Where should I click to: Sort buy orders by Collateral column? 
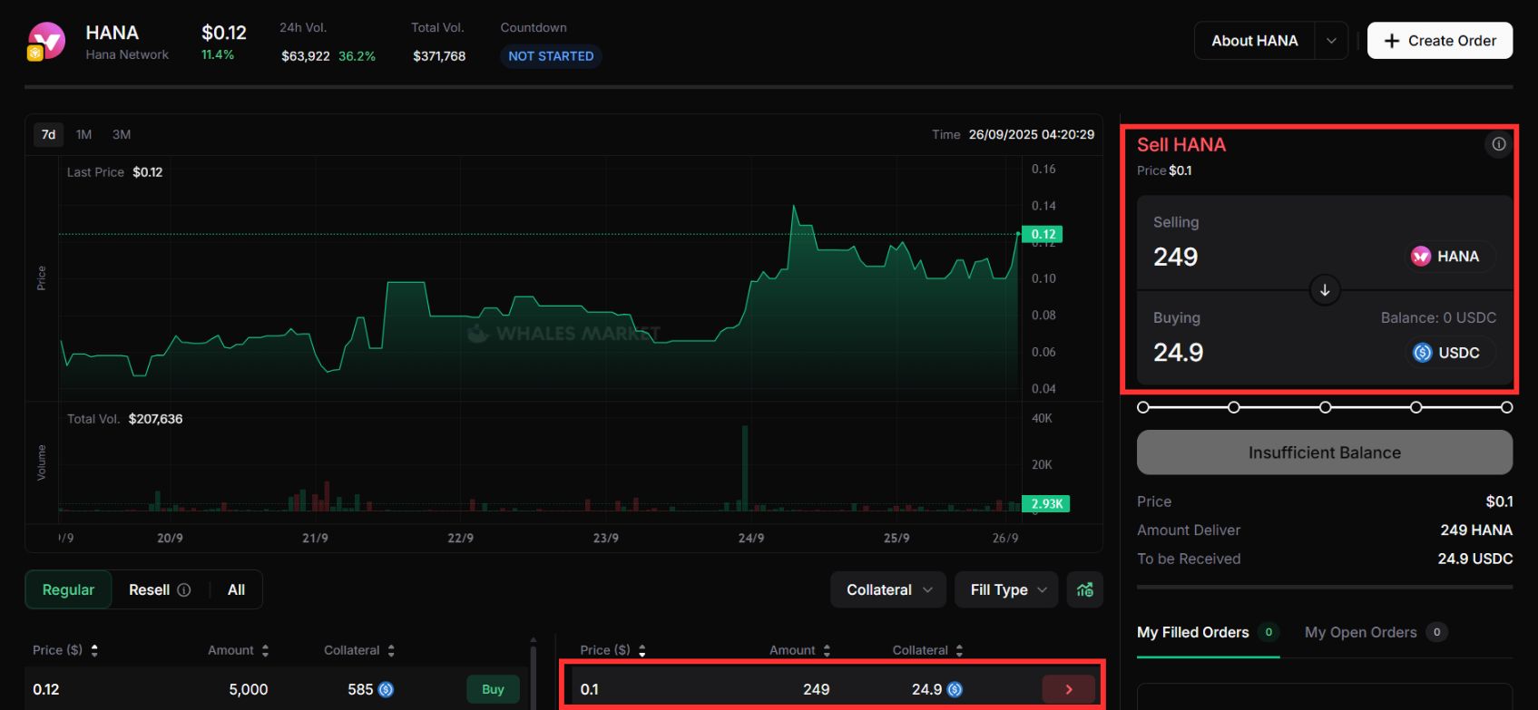pos(391,650)
